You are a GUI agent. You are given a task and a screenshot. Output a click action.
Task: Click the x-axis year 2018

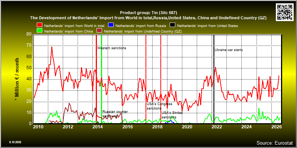[x=157, y=127]
